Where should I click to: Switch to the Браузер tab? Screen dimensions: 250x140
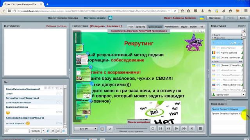(140, 27)
